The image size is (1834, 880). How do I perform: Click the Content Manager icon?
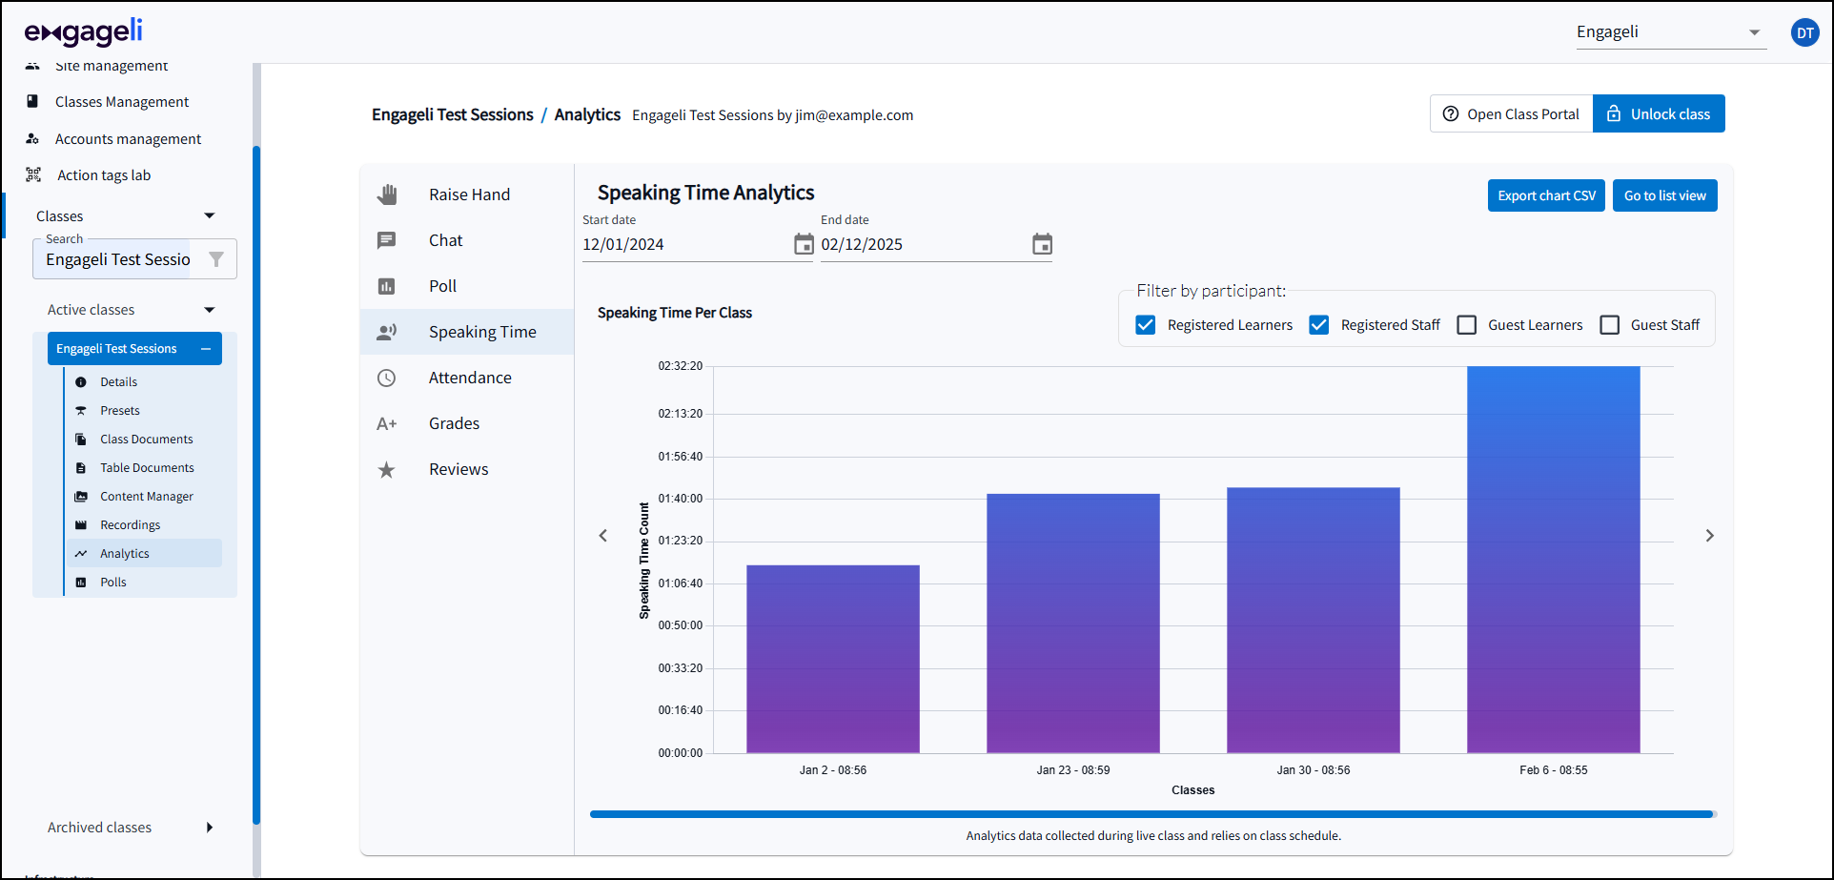[x=81, y=496]
